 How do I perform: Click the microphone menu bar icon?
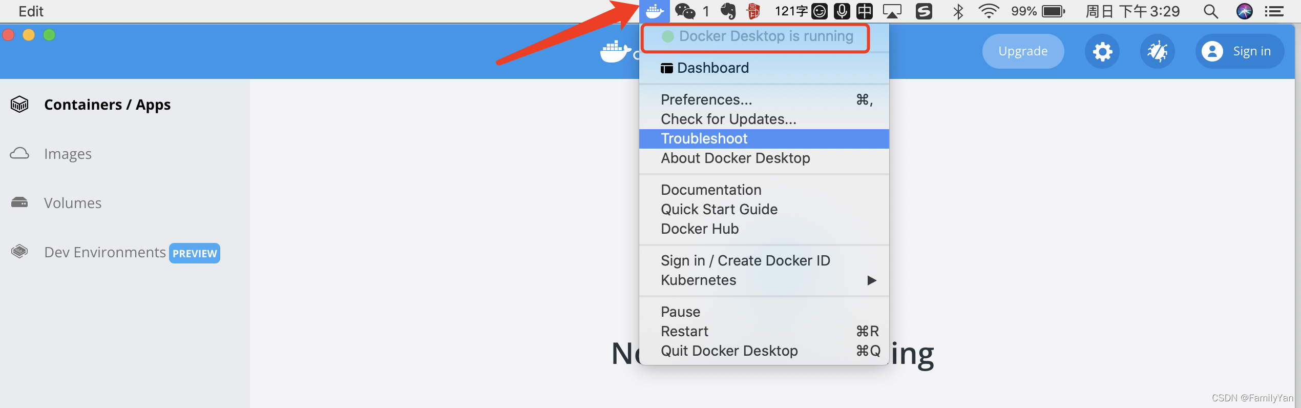pyautogui.click(x=842, y=11)
